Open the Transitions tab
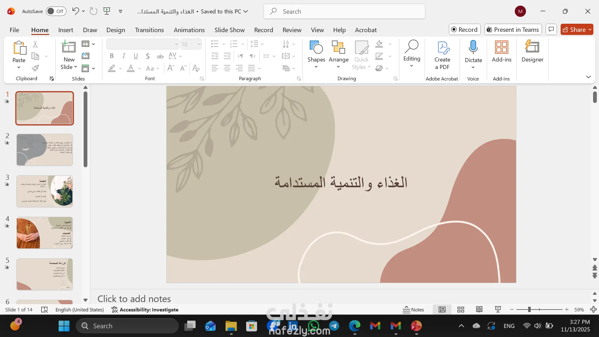The image size is (599, 337). click(x=149, y=30)
